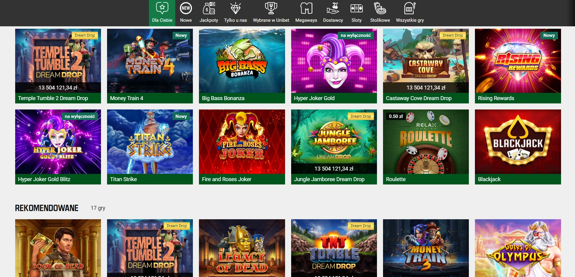Click na wyłączność badge on Hyper Joker Gold
The height and width of the screenshot is (277, 575).
coord(356,35)
